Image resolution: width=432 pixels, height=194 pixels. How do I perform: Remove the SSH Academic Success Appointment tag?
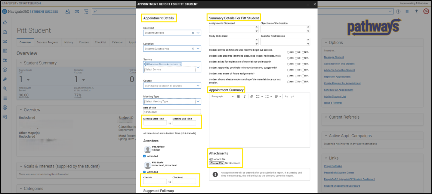click(x=180, y=64)
